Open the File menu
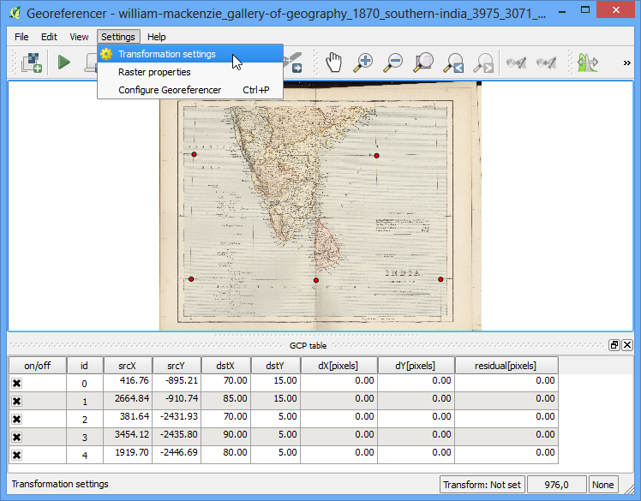 pyautogui.click(x=21, y=37)
